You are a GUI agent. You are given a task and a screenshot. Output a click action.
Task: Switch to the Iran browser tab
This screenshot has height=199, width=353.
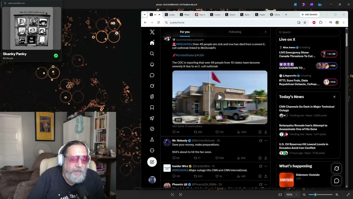[x=200, y=15]
